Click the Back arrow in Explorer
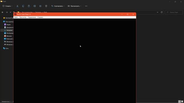 tap(3, 12)
